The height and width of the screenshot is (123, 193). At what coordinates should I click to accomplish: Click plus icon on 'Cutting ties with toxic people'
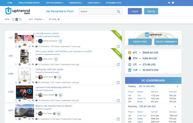click(x=20, y=82)
